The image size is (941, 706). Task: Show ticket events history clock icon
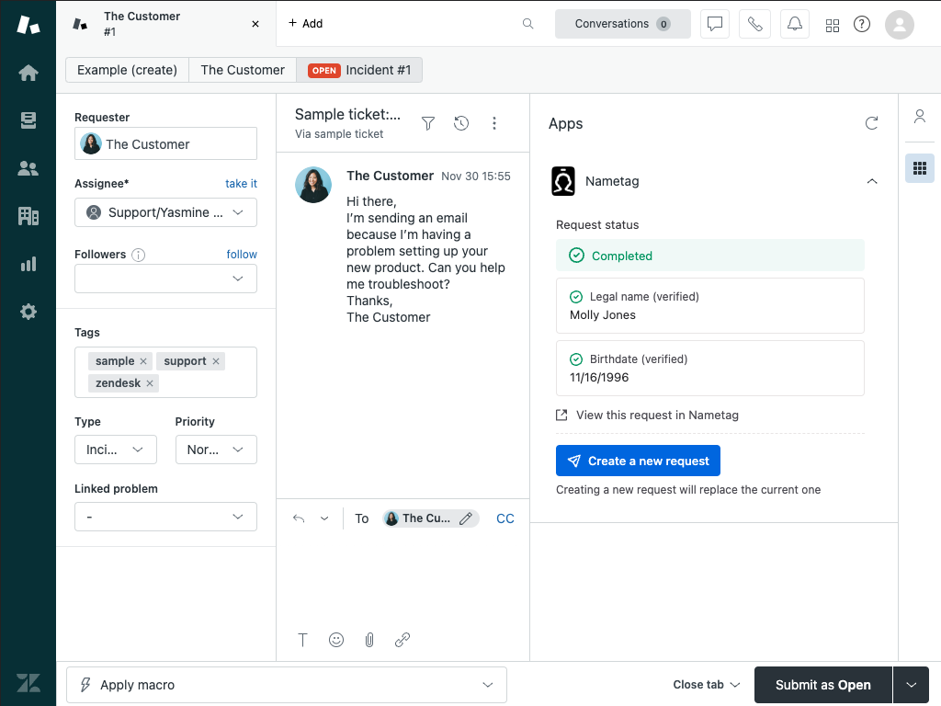click(x=461, y=123)
